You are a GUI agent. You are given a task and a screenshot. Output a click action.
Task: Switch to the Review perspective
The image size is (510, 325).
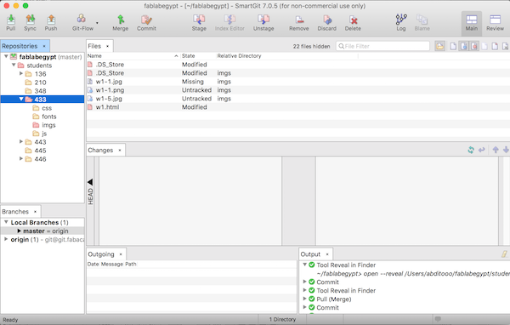click(495, 22)
